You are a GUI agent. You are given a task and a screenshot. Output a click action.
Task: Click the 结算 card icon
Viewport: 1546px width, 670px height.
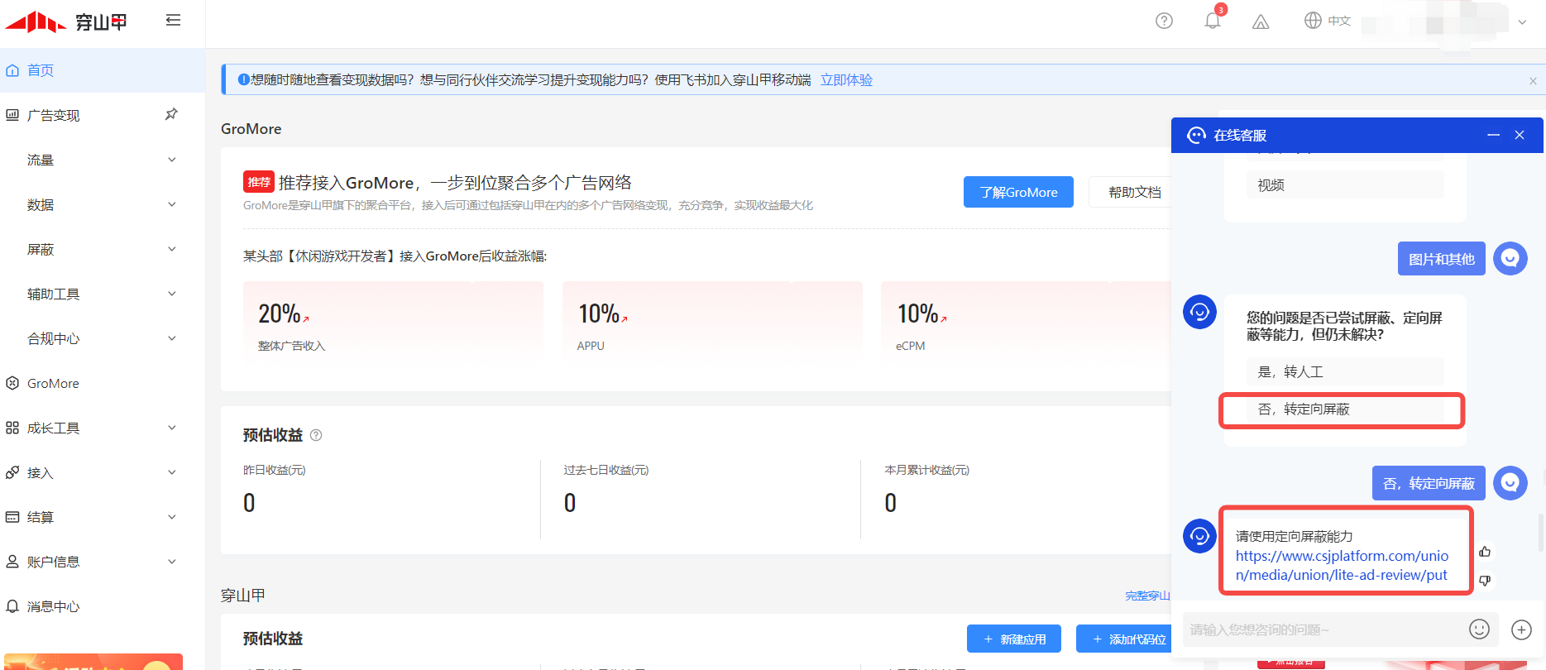click(x=12, y=517)
